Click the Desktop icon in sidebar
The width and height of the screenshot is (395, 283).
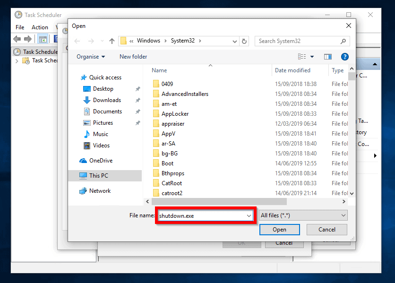click(87, 89)
